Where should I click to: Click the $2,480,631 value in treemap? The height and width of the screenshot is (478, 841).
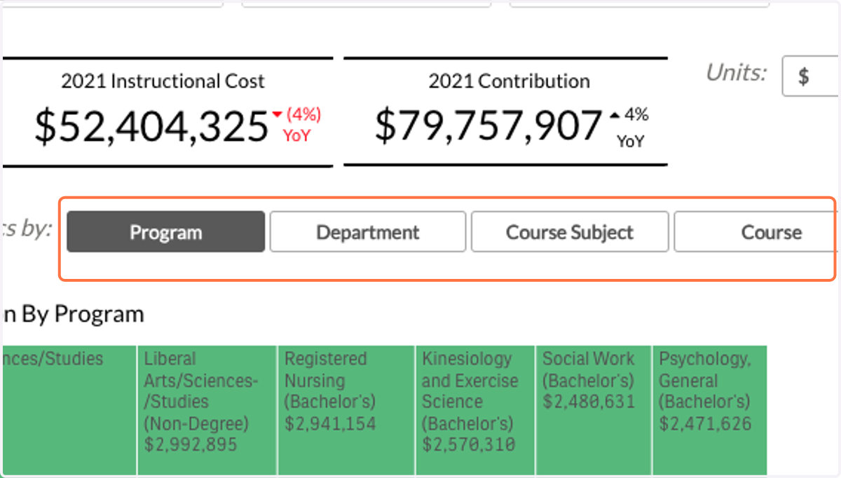point(589,402)
